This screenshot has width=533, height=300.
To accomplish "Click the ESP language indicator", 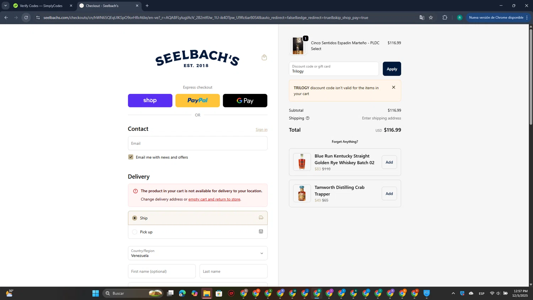I will pos(481,293).
